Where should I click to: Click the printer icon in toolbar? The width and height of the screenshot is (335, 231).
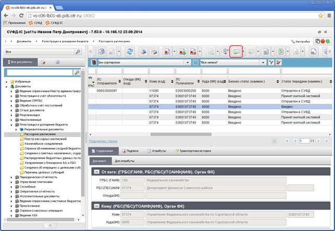click(x=154, y=52)
